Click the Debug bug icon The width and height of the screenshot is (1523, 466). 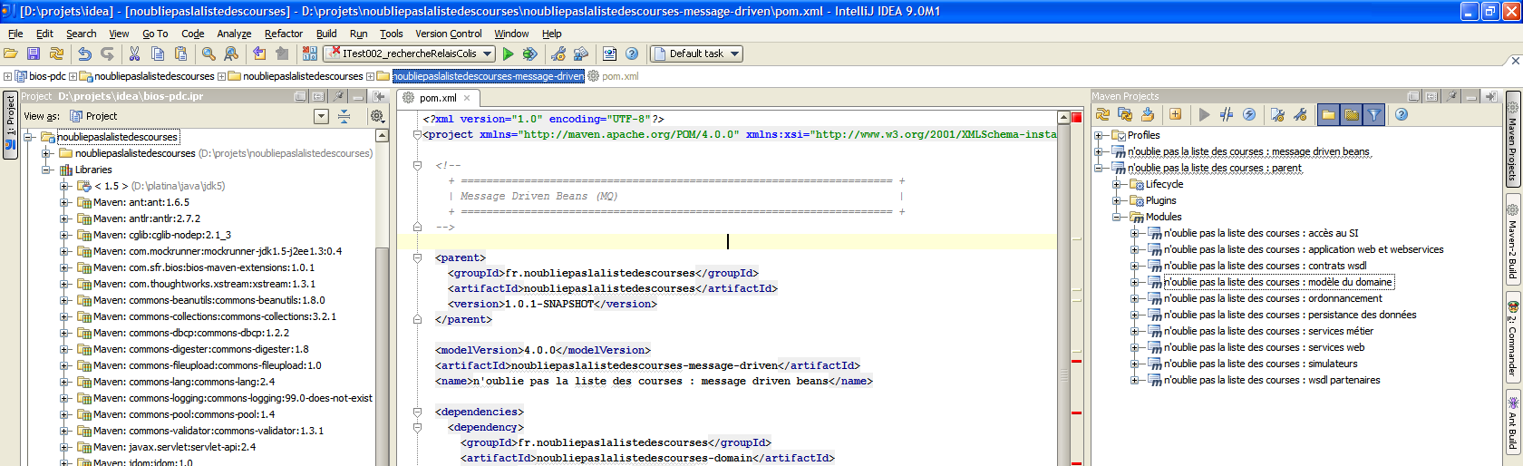coord(530,54)
